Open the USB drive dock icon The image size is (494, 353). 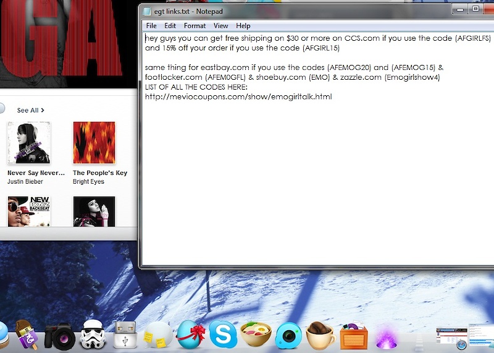(x=125, y=335)
